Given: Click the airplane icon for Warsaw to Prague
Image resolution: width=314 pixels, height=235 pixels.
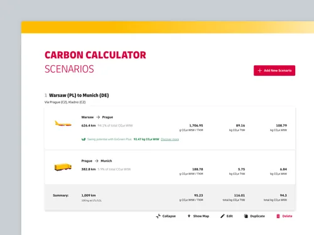Looking at the screenshot, I should click(63, 123).
